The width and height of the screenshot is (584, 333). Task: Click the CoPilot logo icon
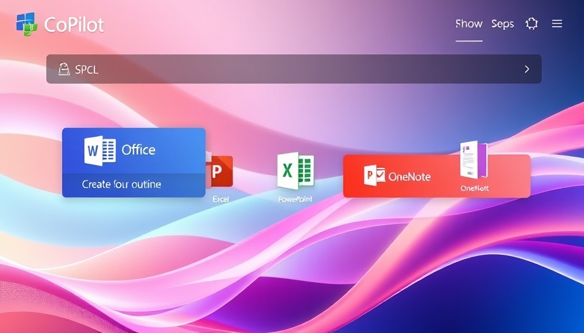(27, 24)
